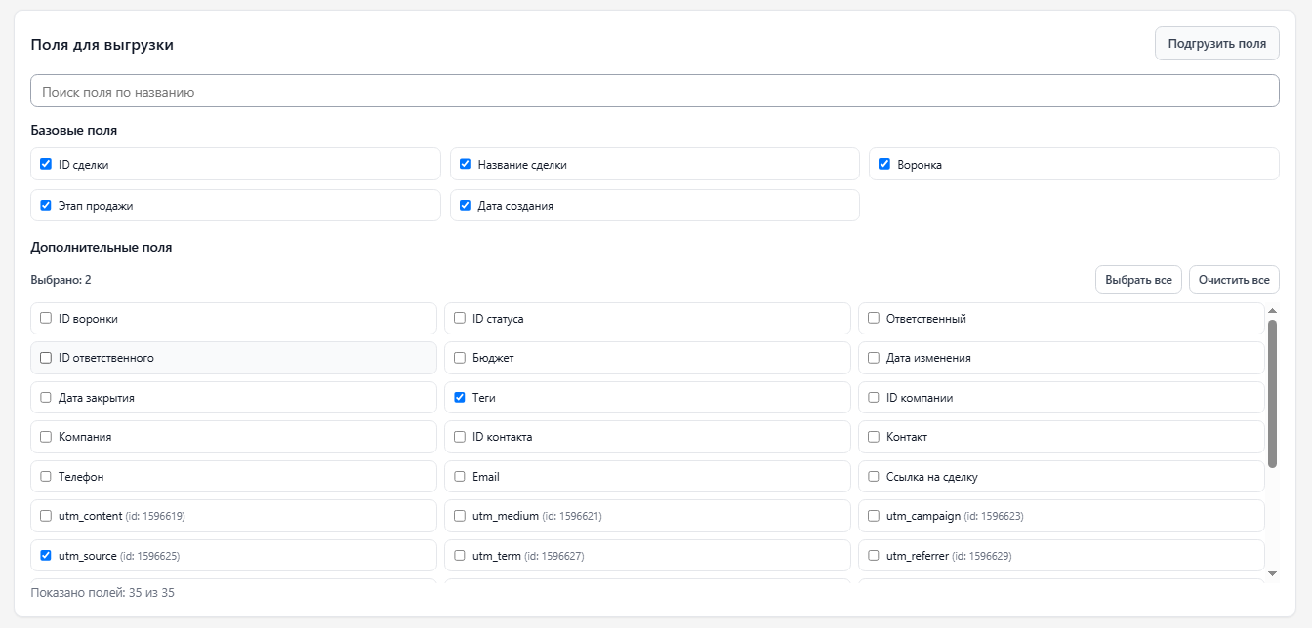Click the "Подгрузить поля" button
The height and width of the screenshot is (628, 1312).
pyautogui.click(x=1217, y=44)
